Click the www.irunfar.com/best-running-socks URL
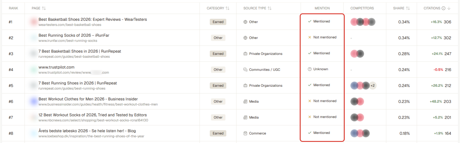Image resolution: width=460 pixels, height=143 pixels. click(68, 41)
